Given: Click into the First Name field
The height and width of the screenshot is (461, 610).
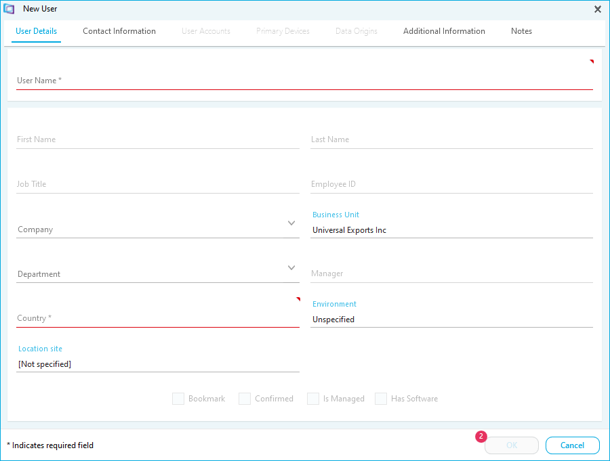Looking at the screenshot, I should 158,139.
